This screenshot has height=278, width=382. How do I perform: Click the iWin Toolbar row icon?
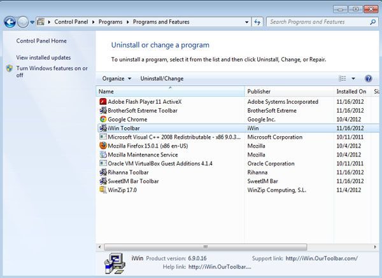click(x=103, y=128)
